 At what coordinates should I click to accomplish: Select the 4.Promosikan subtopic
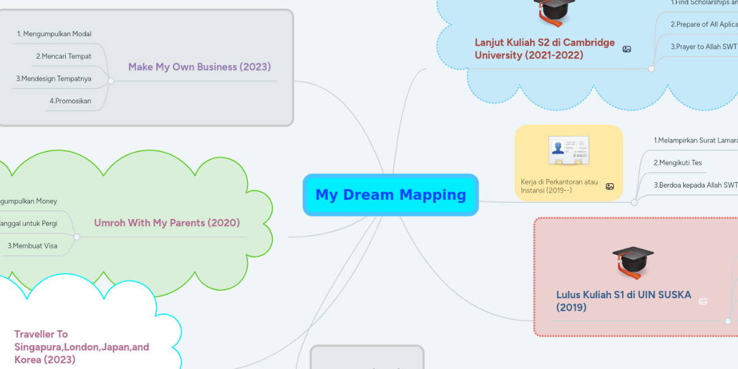[x=70, y=101]
